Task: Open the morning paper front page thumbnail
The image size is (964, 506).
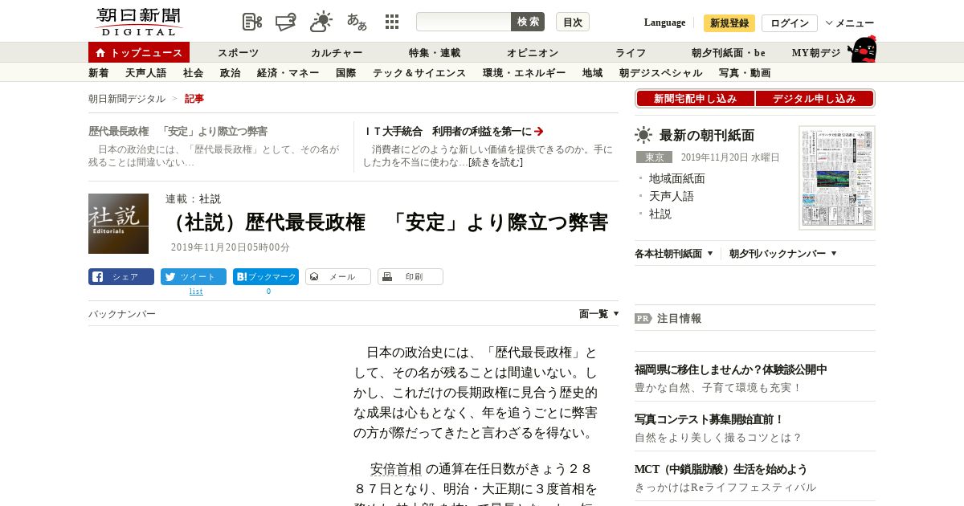Action: (837, 178)
